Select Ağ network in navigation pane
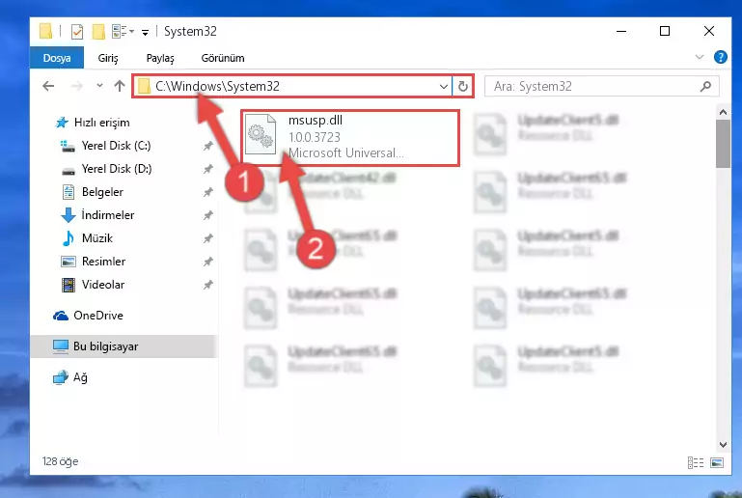The image size is (742, 498). [x=79, y=377]
